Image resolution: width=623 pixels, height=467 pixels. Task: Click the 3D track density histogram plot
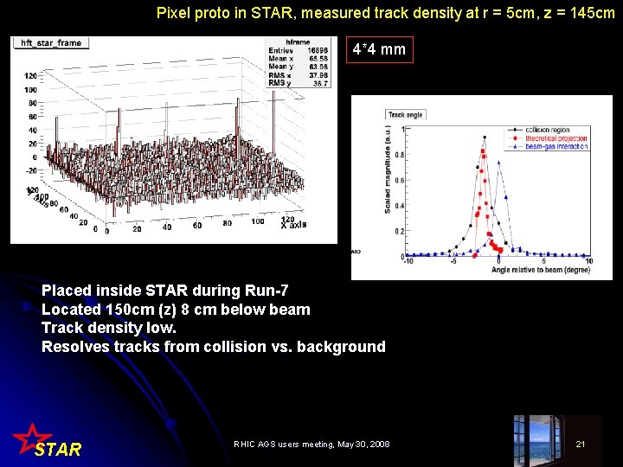point(174,140)
